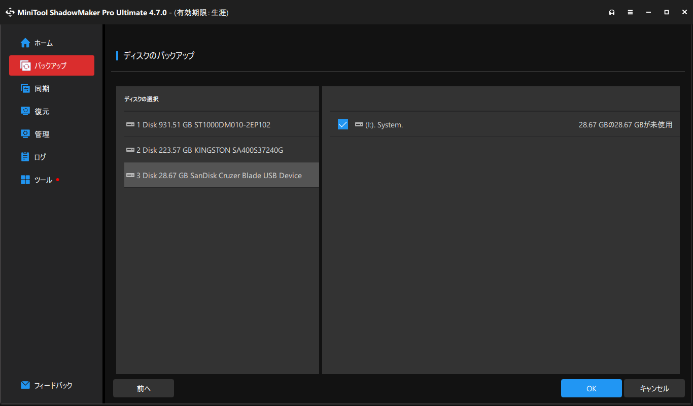Maximize the ShadowMaker window
The width and height of the screenshot is (693, 406).
point(667,12)
